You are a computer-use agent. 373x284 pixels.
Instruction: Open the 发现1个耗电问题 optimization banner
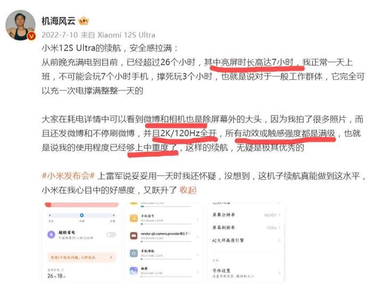[x=82, y=257]
